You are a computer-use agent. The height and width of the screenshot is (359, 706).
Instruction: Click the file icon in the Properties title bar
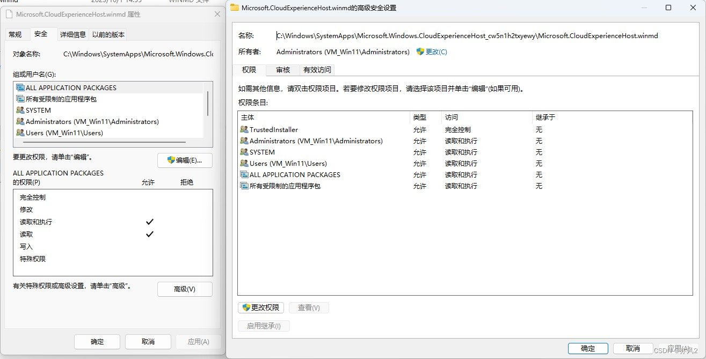click(x=9, y=14)
